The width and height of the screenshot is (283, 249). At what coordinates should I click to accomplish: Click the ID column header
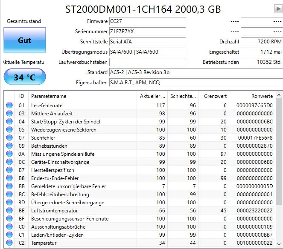pyautogui.click(x=21, y=96)
